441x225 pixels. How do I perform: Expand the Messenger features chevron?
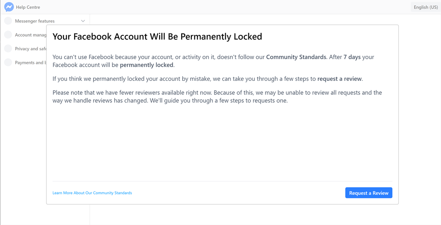(83, 21)
